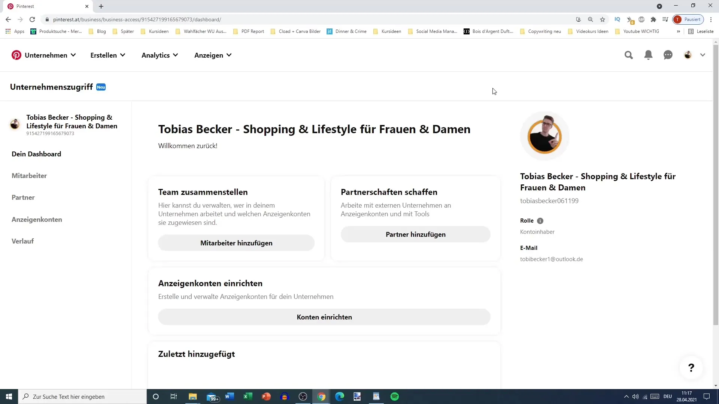Click the Dein Dashboard navigation item

click(37, 154)
